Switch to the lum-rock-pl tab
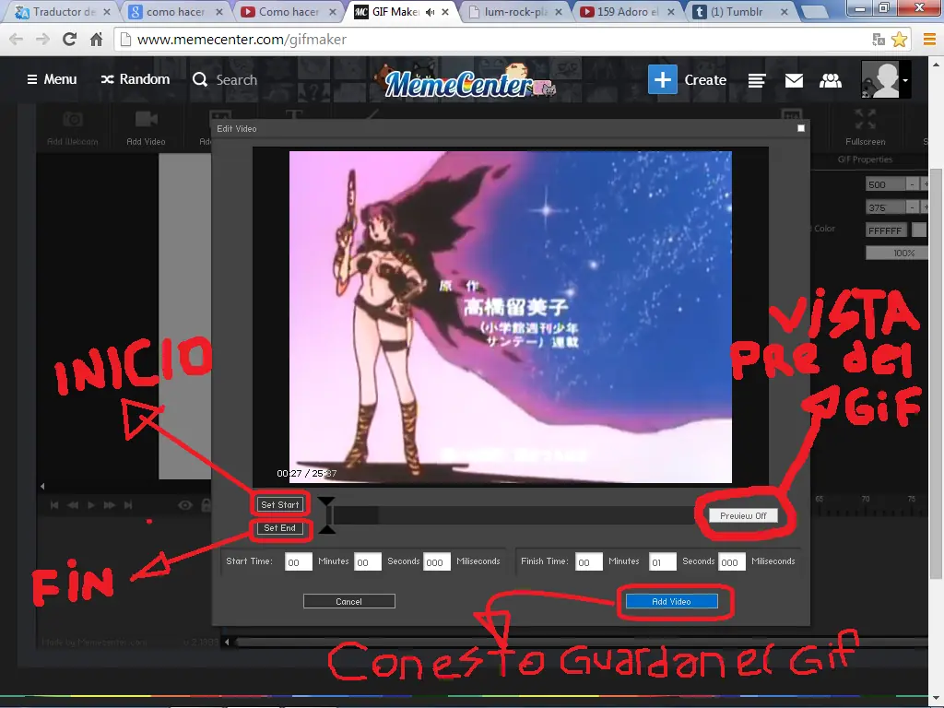 point(516,11)
